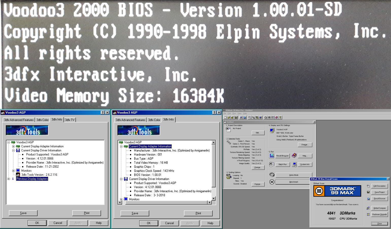This screenshot has height=229, width=391.
Task: Collapse Voodoo3 AGP root node in left window
Action: coord(8,142)
